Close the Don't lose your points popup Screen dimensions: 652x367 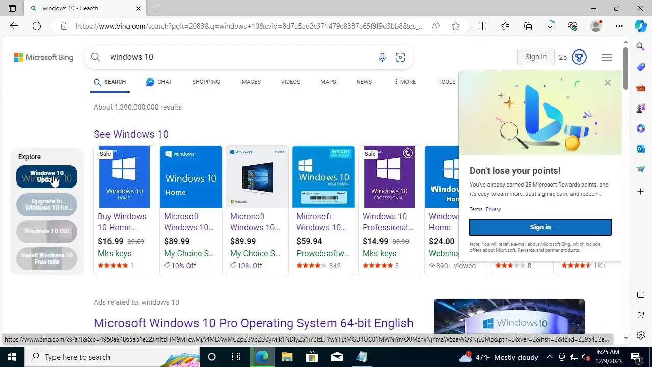(607, 83)
